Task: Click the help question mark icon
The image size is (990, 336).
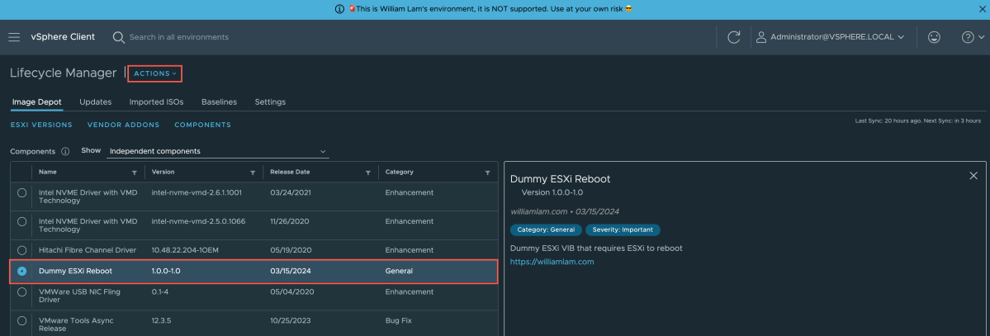Action: click(968, 37)
